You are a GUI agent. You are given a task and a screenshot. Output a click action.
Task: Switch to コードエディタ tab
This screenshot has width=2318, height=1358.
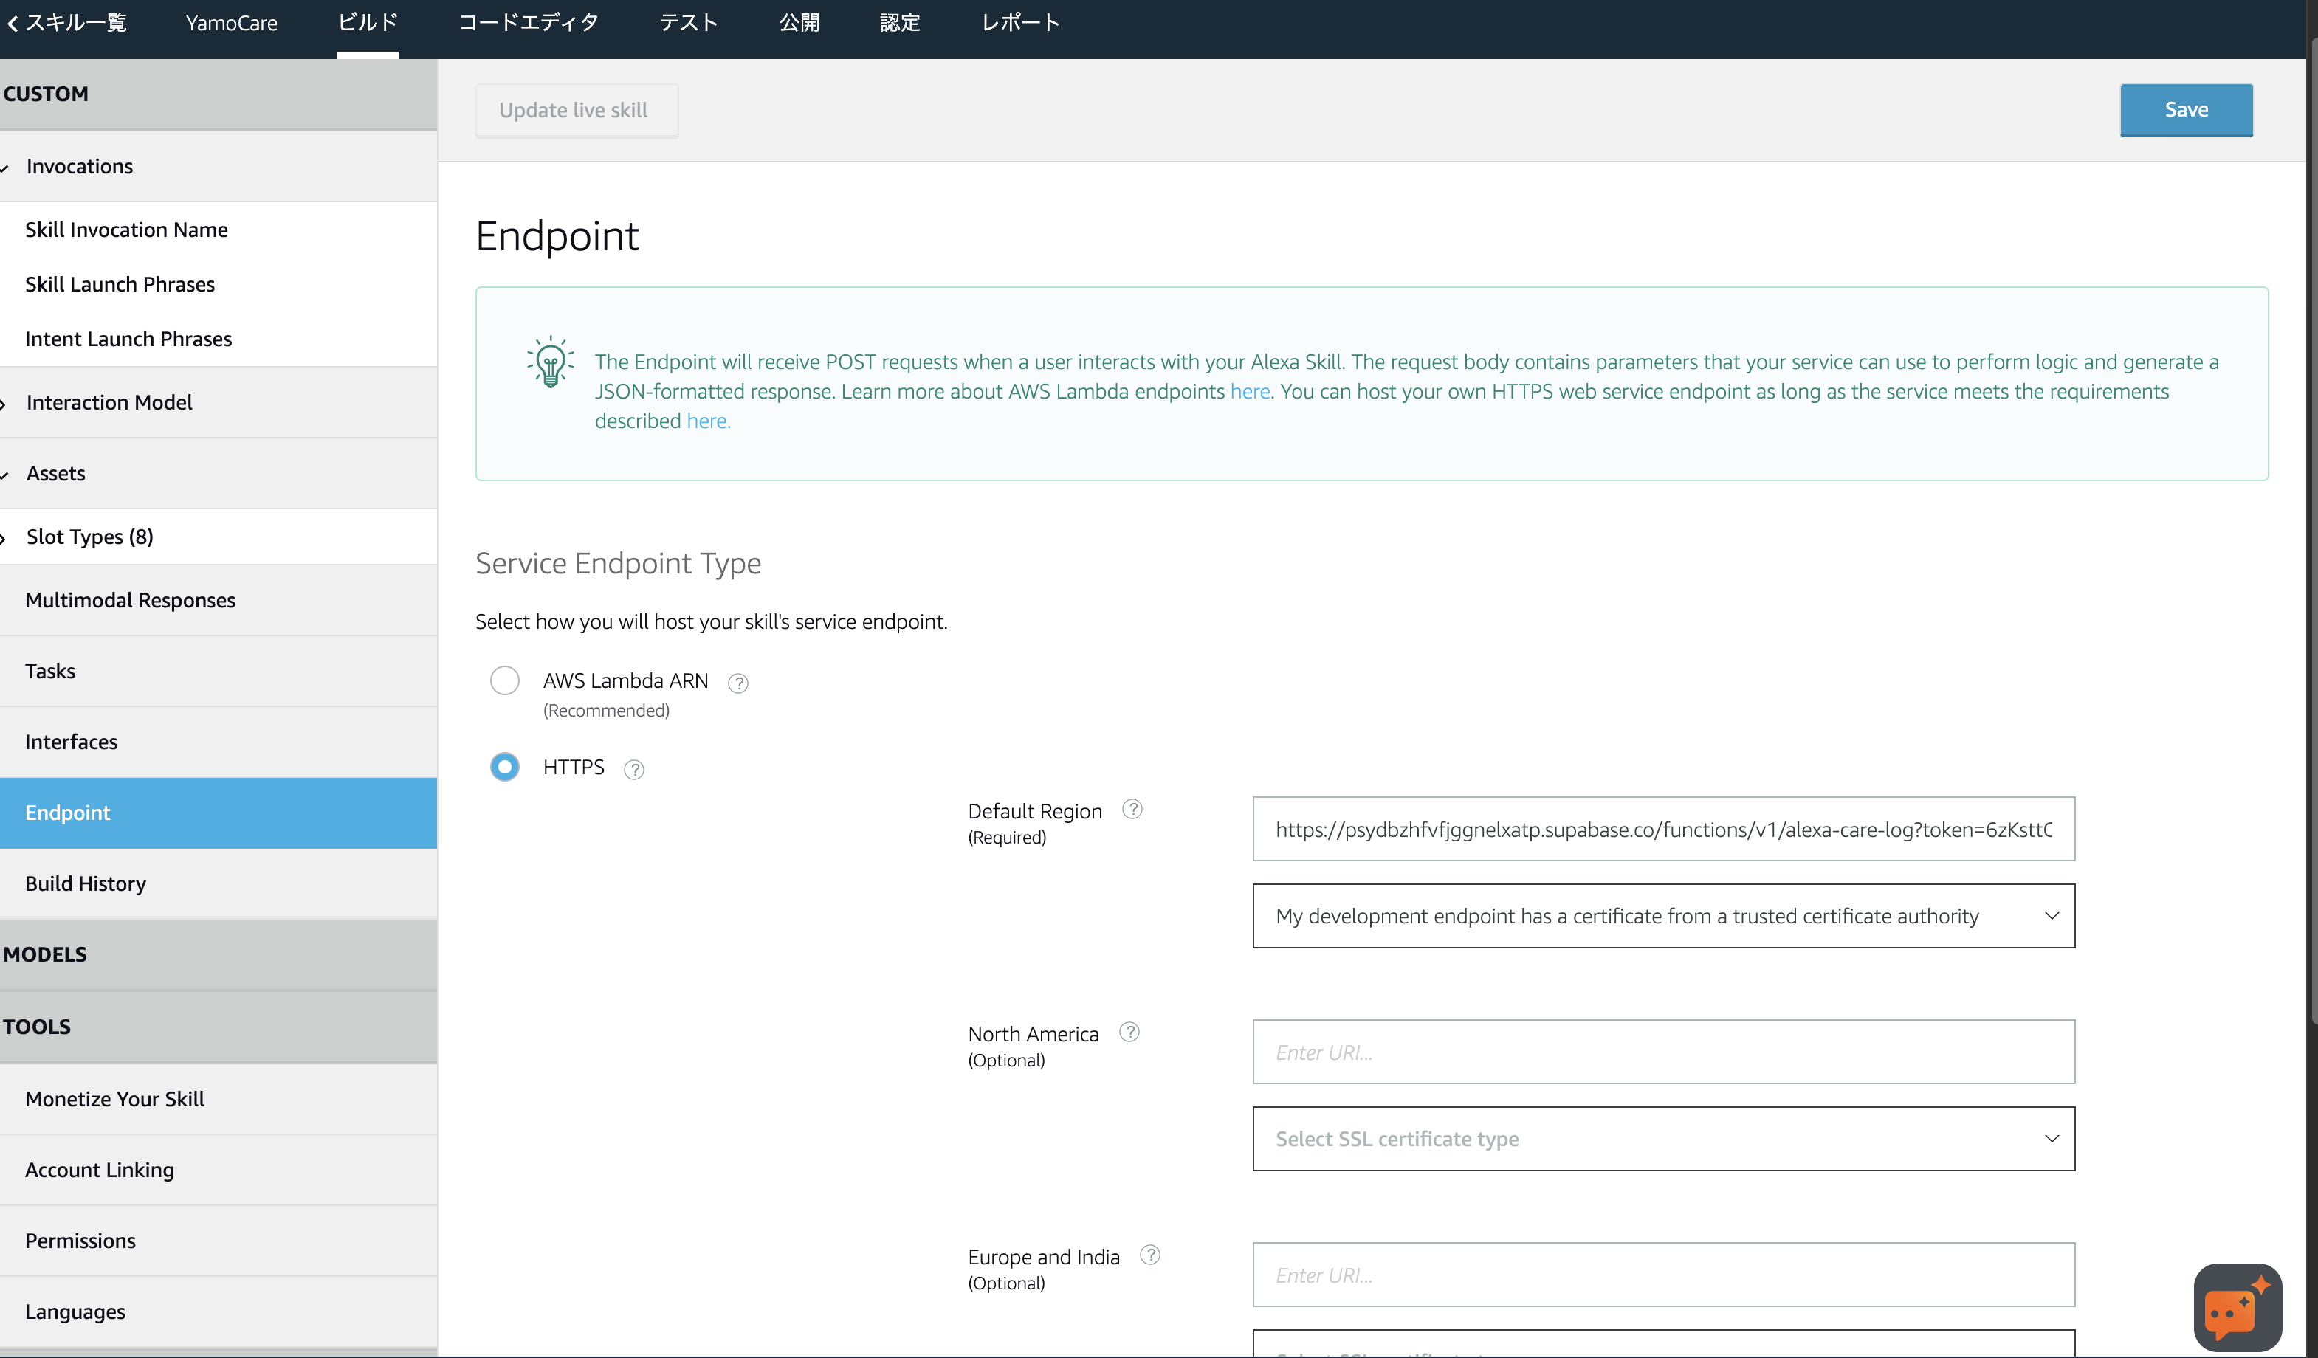pos(529,22)
